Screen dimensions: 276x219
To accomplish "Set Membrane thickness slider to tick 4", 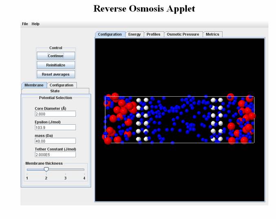I will pos(84,170).
